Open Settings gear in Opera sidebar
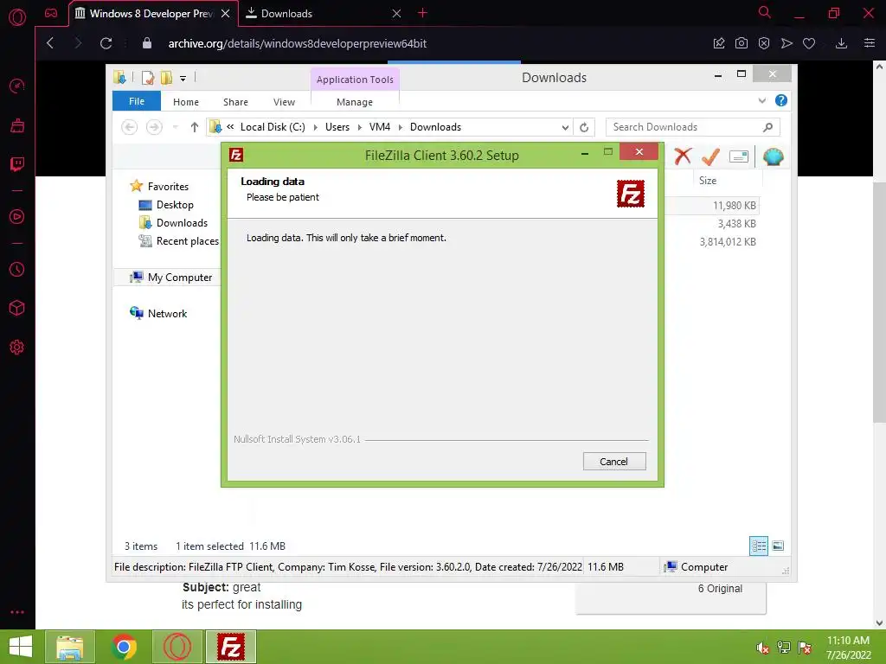This screenshot has width=886, height=664. (17, 348)
